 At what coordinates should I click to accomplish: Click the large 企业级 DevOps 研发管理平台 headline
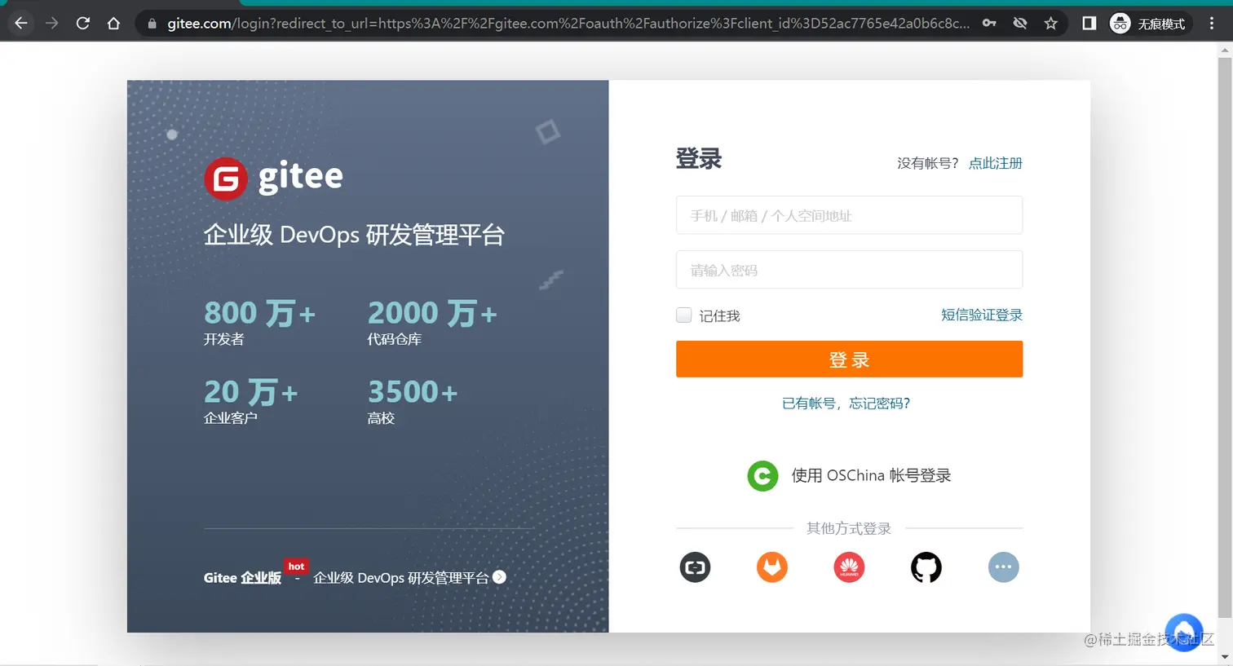pyautogui.click(x=354, y=236)
